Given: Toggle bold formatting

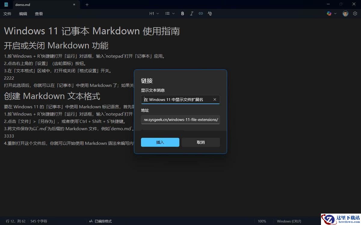Looking at the screenshot, I should pyautogui.click(x=183, y=13).
